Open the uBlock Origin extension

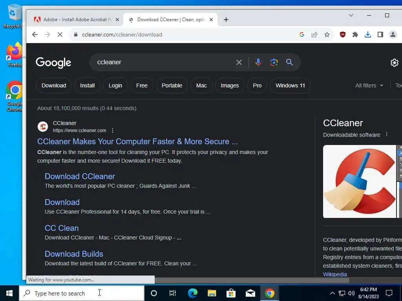click(x=342, y=34)
